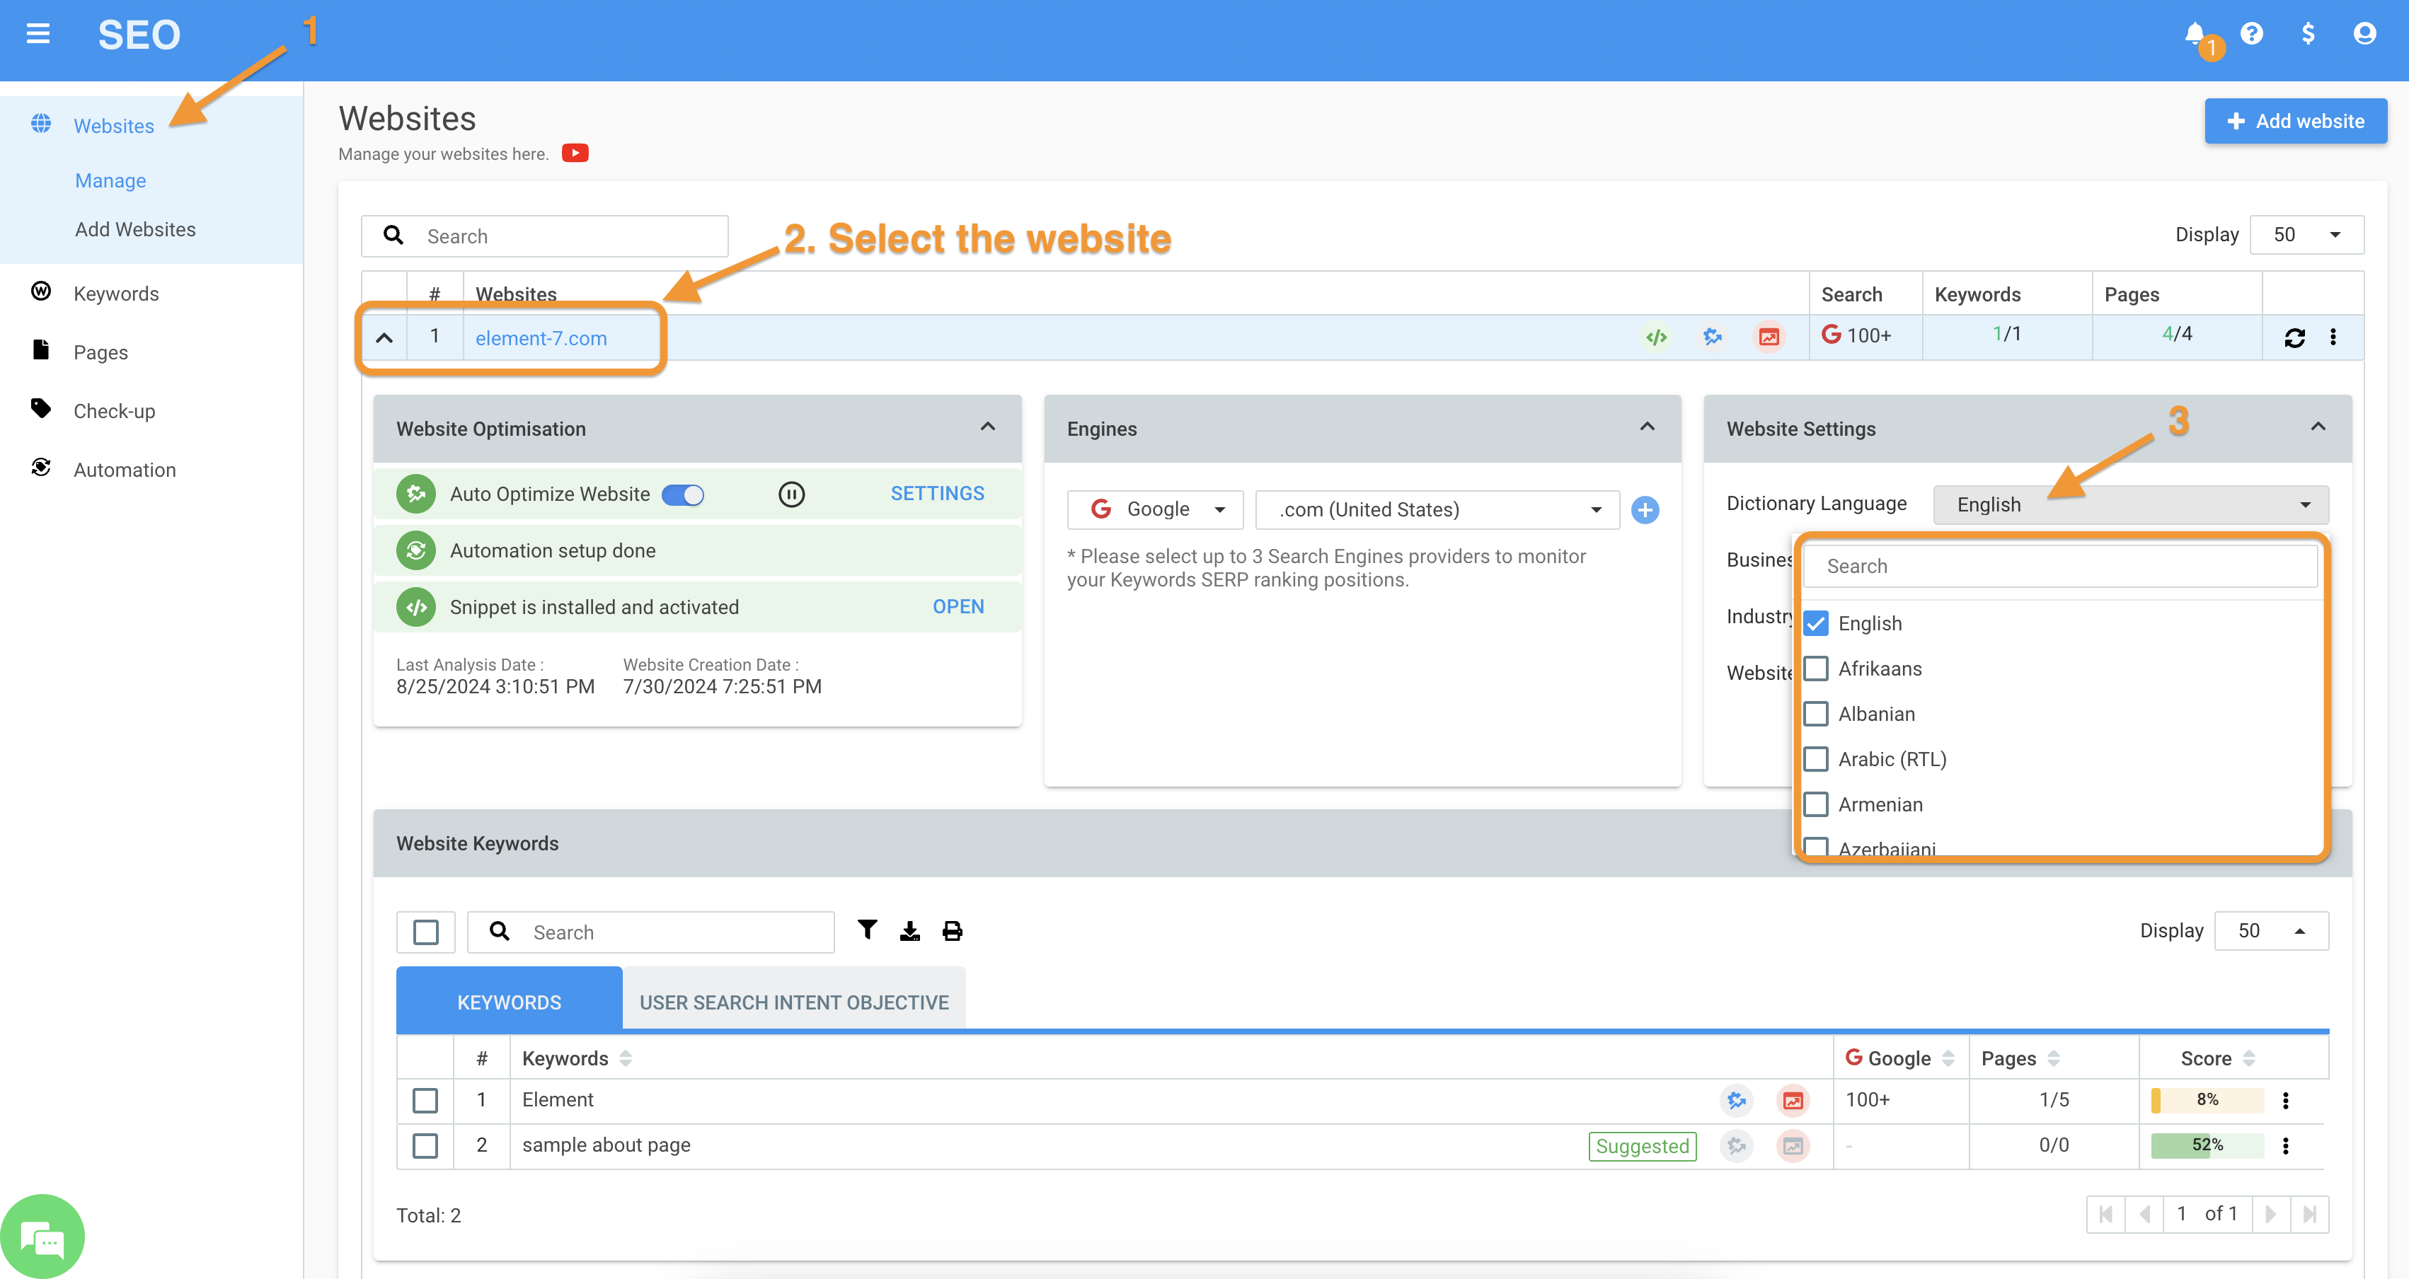Download the website keywords list
The width and height of the screenshot is (2409, 1279).
(910, 931)
